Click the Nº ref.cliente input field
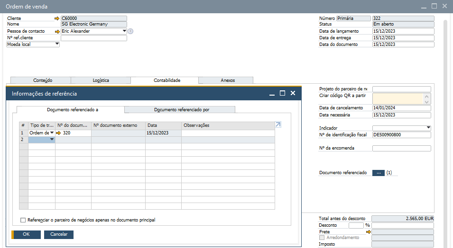 click(x=94, y=38)
